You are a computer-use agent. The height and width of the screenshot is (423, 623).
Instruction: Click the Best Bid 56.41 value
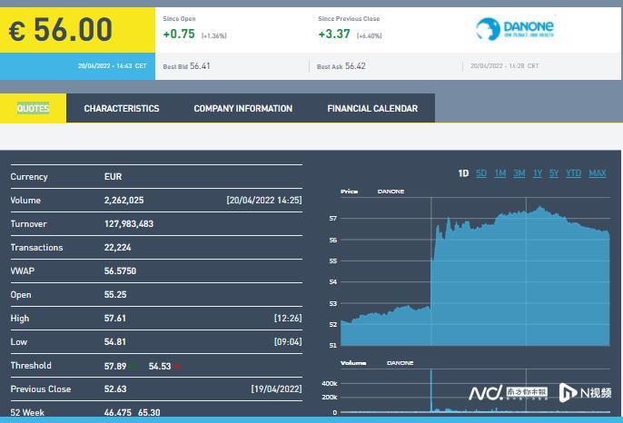click(200, 66)
